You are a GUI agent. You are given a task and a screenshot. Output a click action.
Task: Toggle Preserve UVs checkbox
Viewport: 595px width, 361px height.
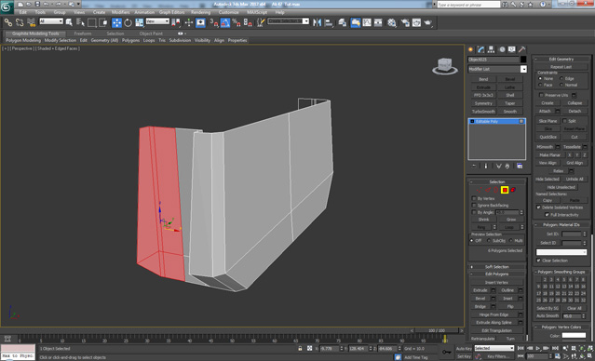[541, 95]
